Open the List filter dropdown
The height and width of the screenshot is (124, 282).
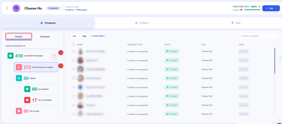74,36
